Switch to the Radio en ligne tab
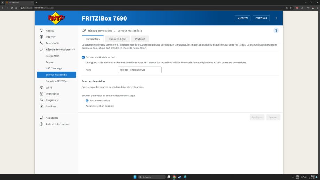The height and width of the screenshot is (180, 320). tap(117, 39)
